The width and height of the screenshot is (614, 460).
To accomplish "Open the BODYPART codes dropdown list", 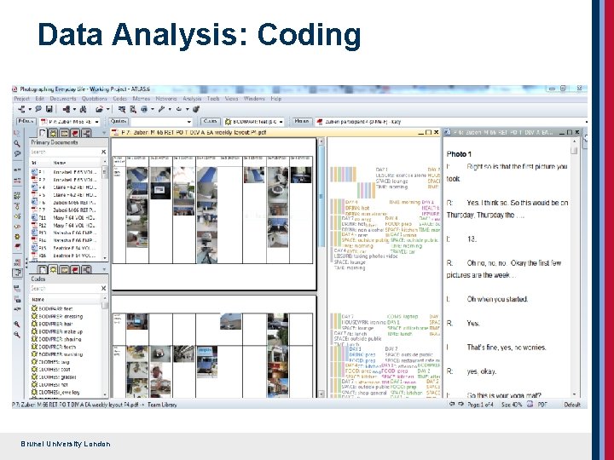I will (281, 122).
